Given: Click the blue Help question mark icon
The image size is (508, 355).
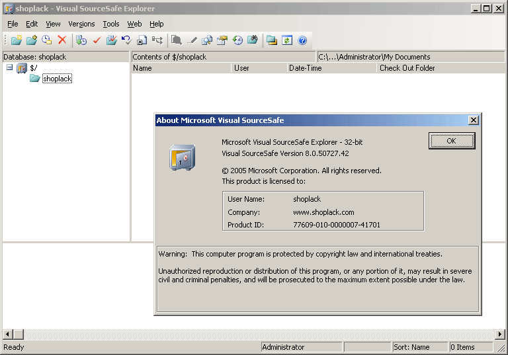Looking at the screenshot, I should [302, 40].
